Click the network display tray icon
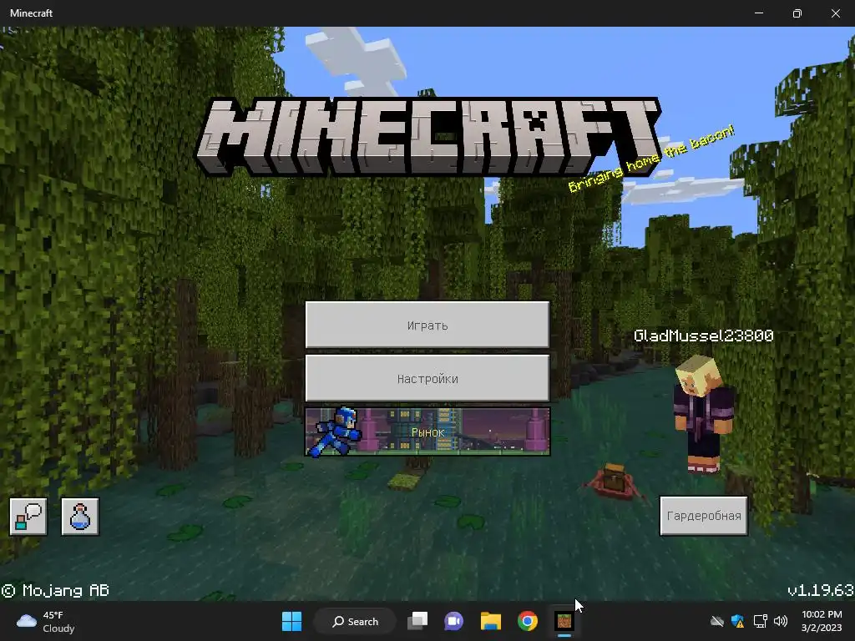This screenshot has height=641, width=855. tap(760, 621)
